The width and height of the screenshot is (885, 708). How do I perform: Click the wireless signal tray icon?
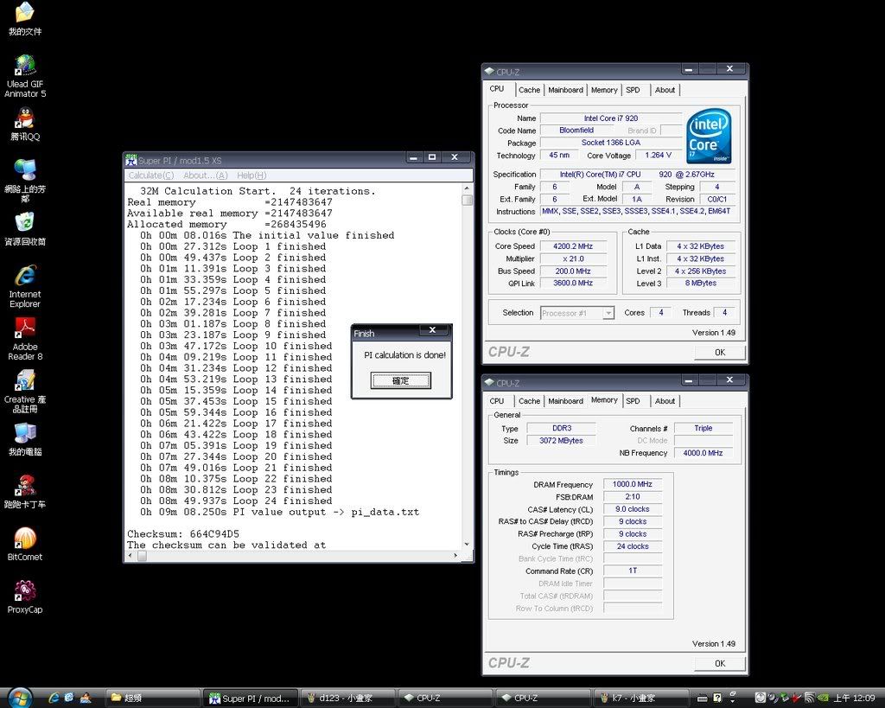click(809, 698)
